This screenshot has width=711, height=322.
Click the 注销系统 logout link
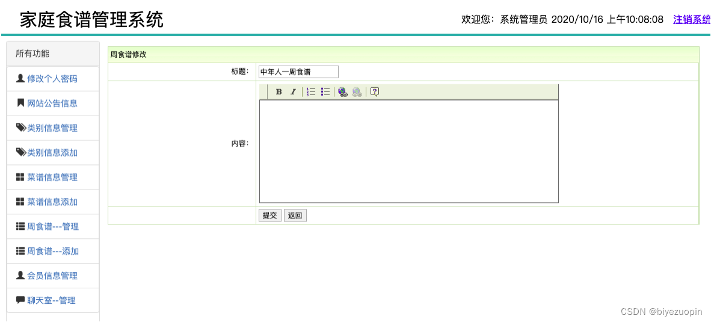[x=692, y=19]
